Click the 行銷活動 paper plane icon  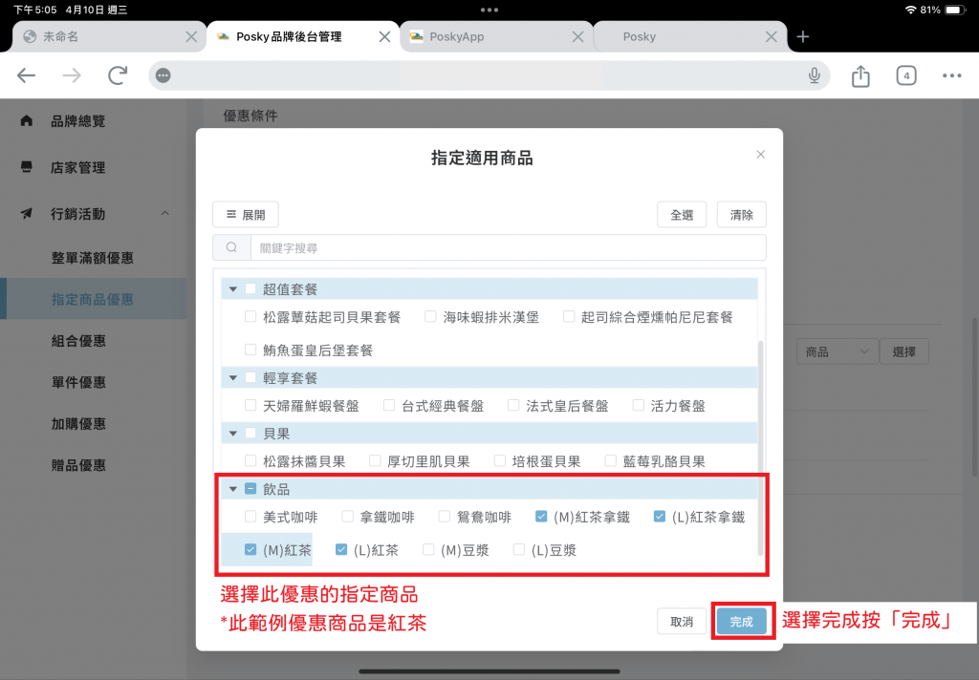(x=26, y=213)
